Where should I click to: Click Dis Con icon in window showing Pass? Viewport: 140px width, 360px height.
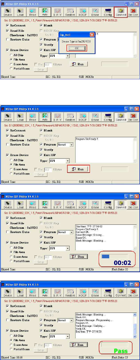tap(133, 293)
